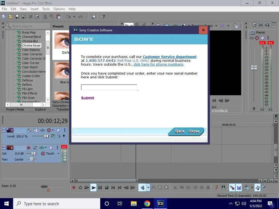Expand the track 5 automation settings dropdown
Viewport: 279px width, 209px height.
coord(53,130)
